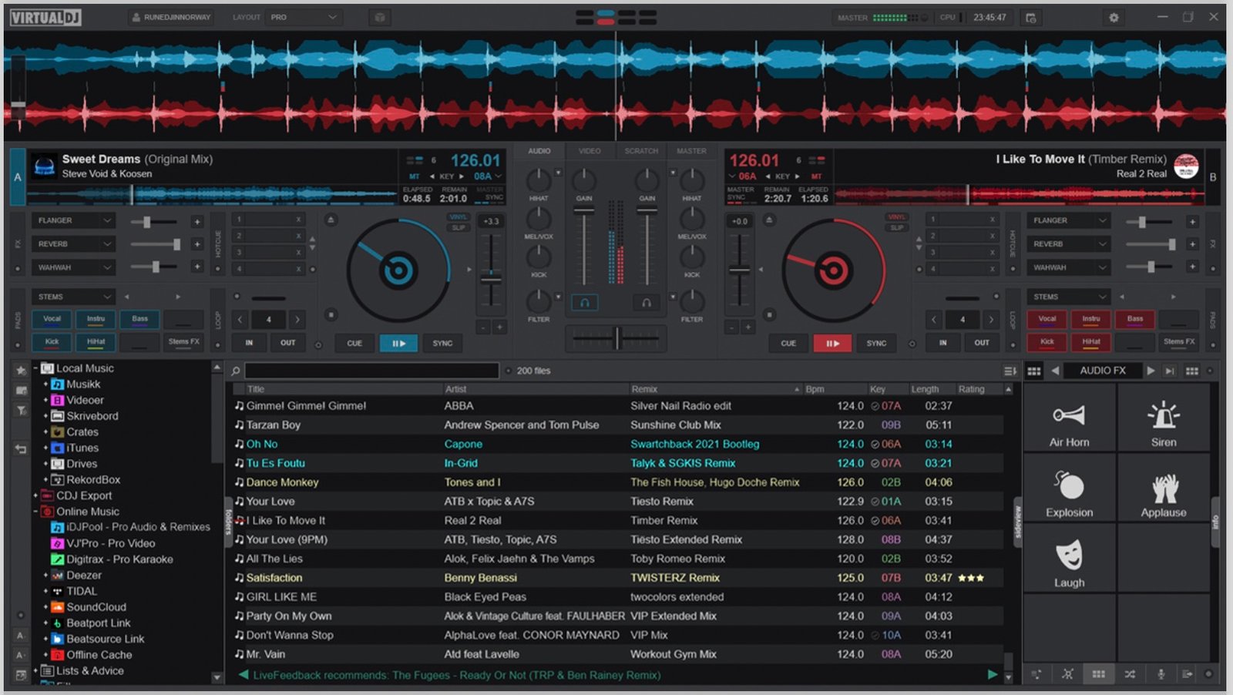This screenshot has height=695, width=1233.
Task: Click the deck layout selector icon in header
Action: 616,17
